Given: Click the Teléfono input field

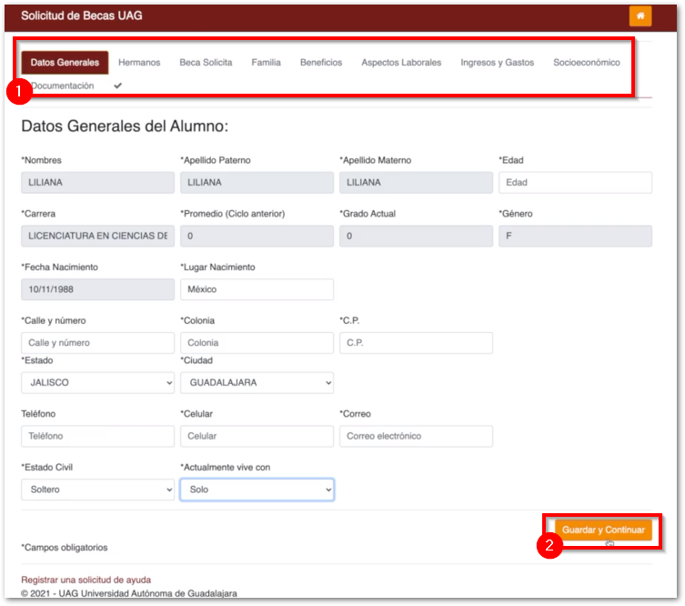Looking at the screenshot, I should point(98,436).
